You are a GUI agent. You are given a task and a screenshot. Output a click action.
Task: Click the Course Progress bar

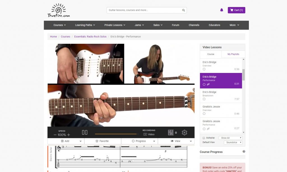pyautogui.click(x=222, y=157)
